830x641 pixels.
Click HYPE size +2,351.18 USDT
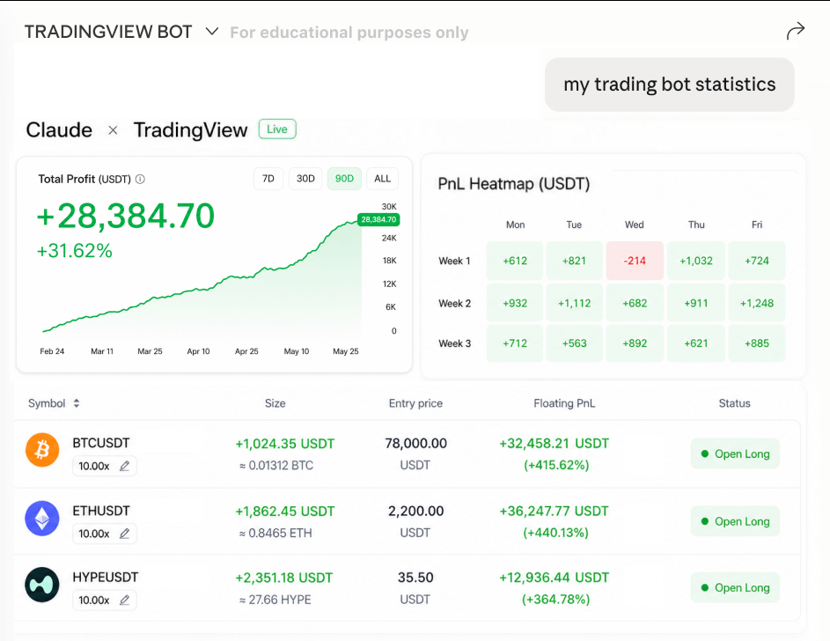click(x=283, y=578)
